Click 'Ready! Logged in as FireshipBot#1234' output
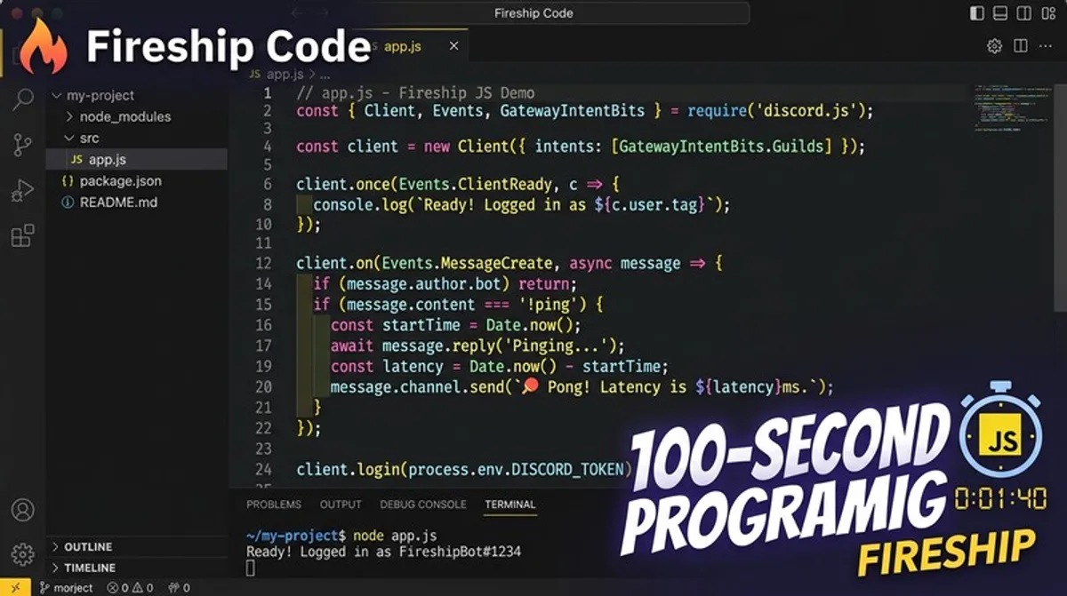Image resolution: width=1067 pixels, height=596 pixels. click(x=383, y=552)
